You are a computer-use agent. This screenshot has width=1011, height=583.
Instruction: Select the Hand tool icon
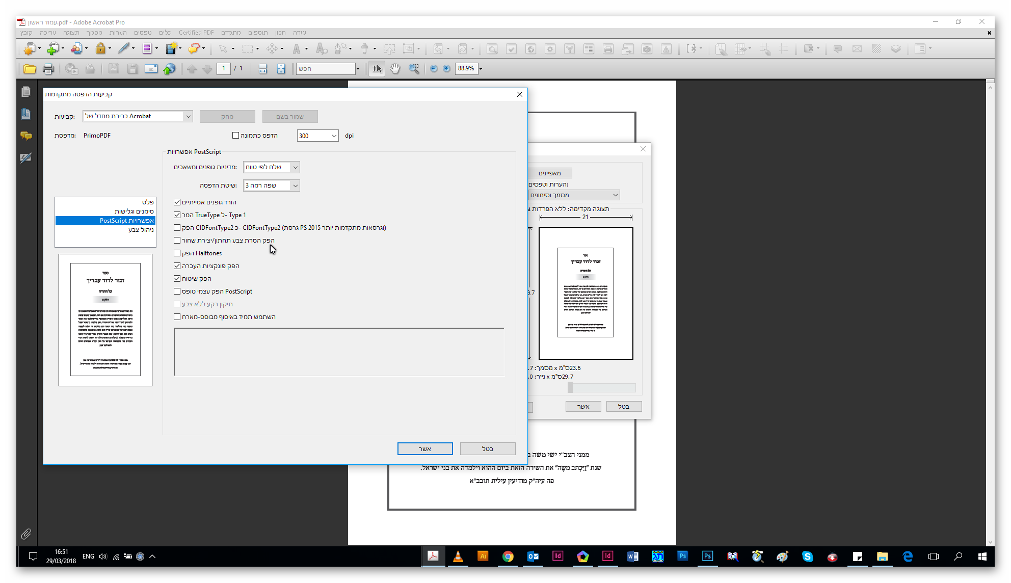tap(395, 69)
